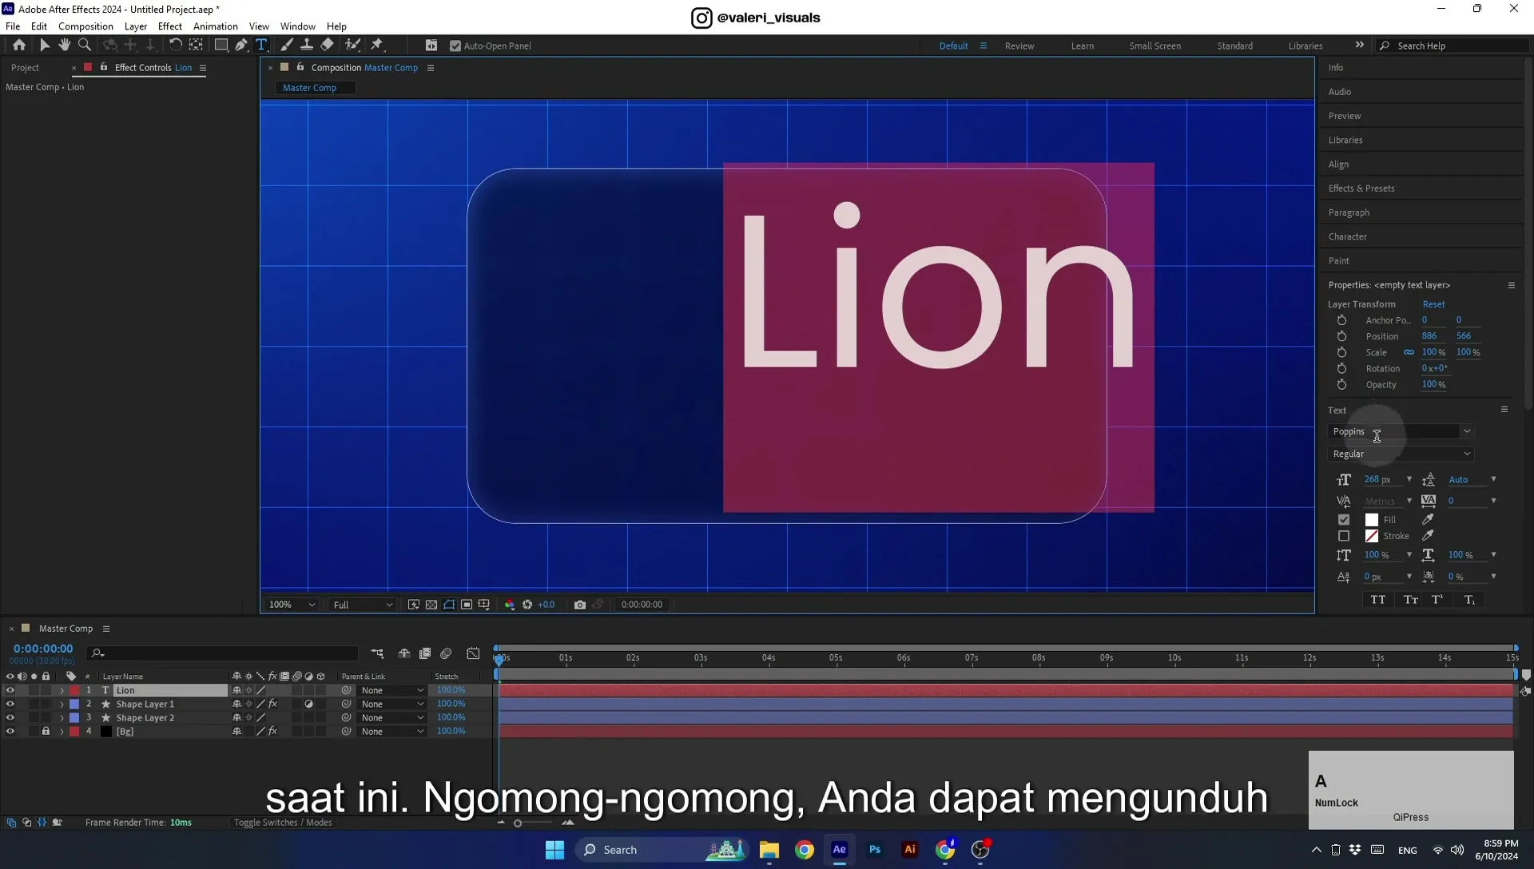
Task: Hide the Lion layer with eye toggle
Action: coord(10,690)
